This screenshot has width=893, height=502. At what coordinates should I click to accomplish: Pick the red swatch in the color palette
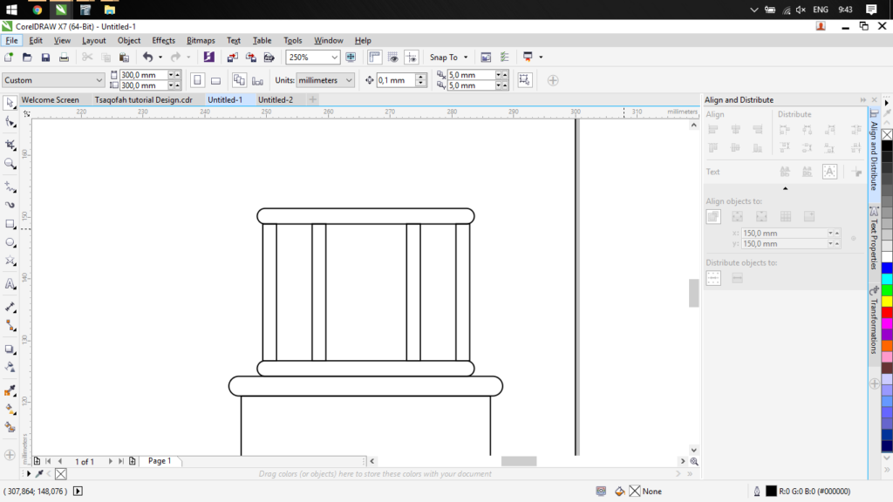point(887,312)
